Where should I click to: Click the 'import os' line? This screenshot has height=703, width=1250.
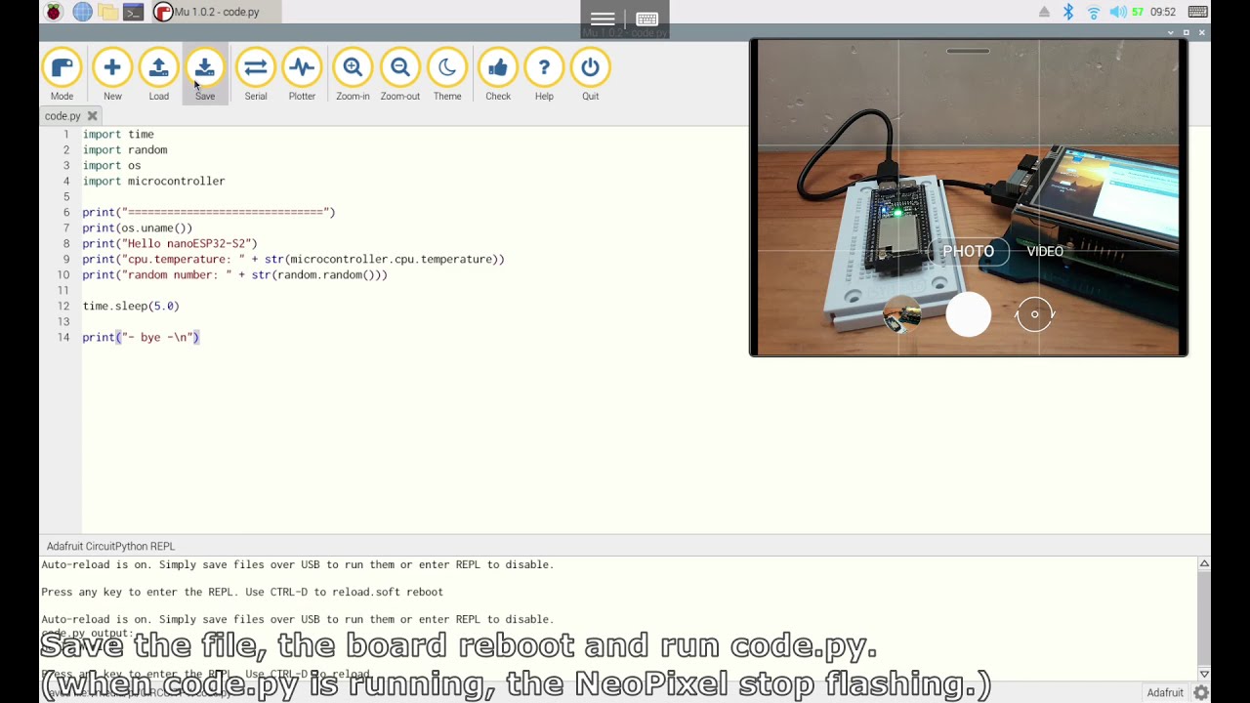click(111, 165)
